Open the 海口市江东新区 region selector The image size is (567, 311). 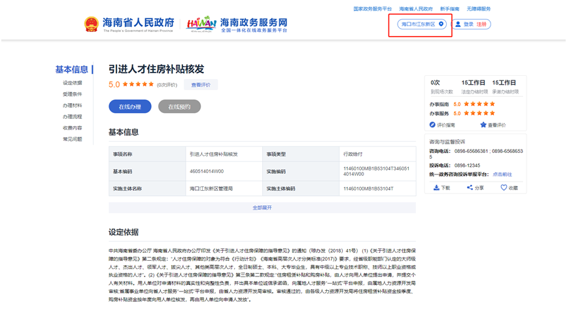418,24
